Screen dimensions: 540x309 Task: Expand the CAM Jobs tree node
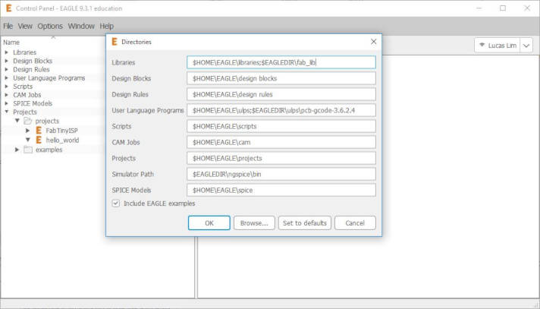[x=6, y=95]
